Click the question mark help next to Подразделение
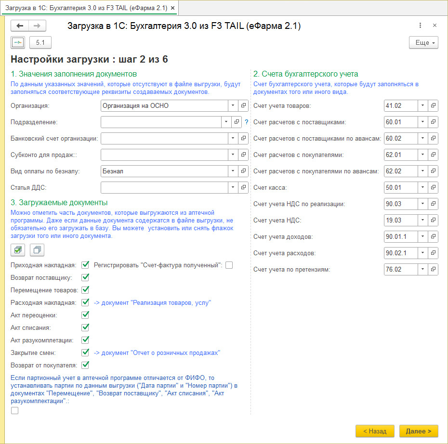448x444 pixels. pyautogui.click(x=246, y=122)
